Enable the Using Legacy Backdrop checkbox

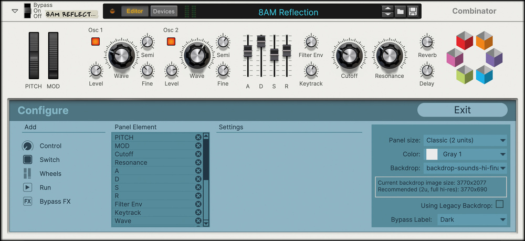coord(499,204)
